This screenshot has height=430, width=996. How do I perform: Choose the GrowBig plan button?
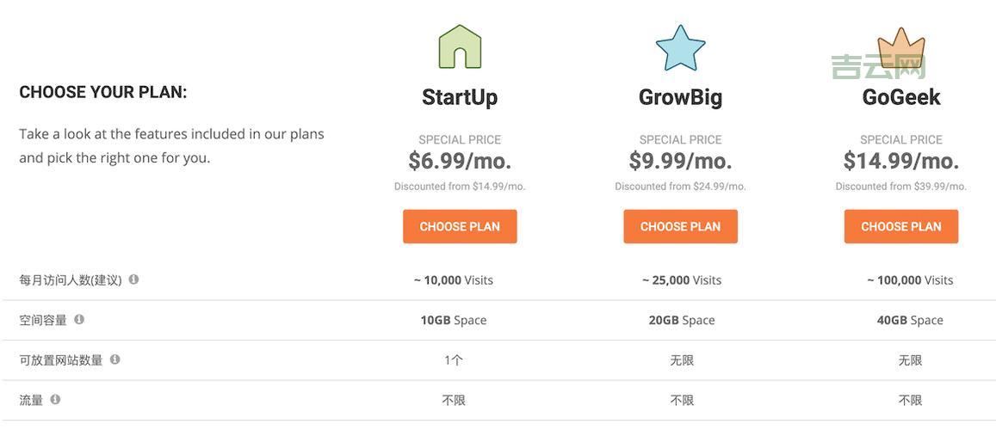(x=680, y=226)
